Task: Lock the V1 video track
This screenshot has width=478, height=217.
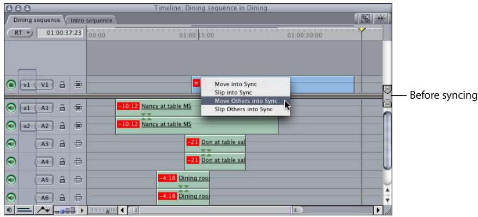Action: 62,85
